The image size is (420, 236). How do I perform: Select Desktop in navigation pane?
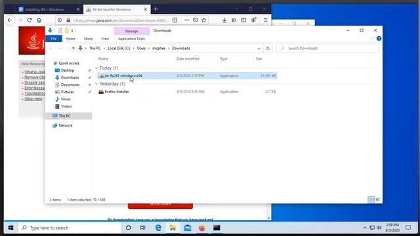click(67, 70)
